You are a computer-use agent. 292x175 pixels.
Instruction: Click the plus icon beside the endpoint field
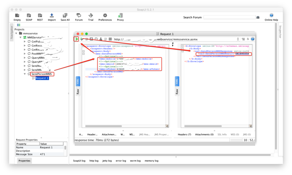248,39
